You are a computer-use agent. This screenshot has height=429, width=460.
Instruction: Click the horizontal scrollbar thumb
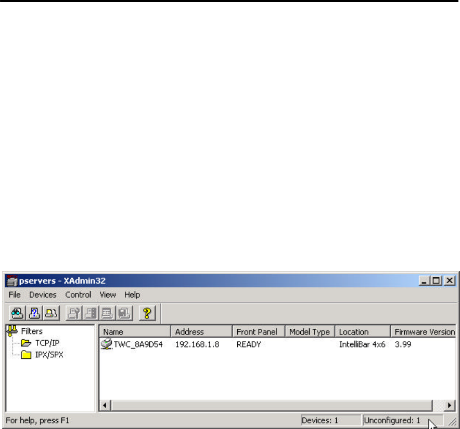click(x=272, y=405)
